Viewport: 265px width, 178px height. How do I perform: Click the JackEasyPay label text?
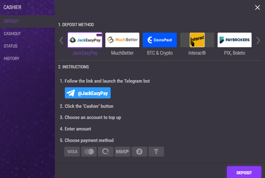pos(85,53)
